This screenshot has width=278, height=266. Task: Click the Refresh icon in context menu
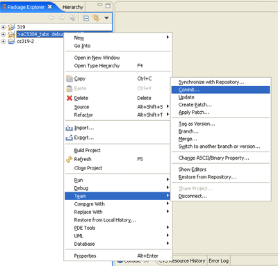coord(69,159)
